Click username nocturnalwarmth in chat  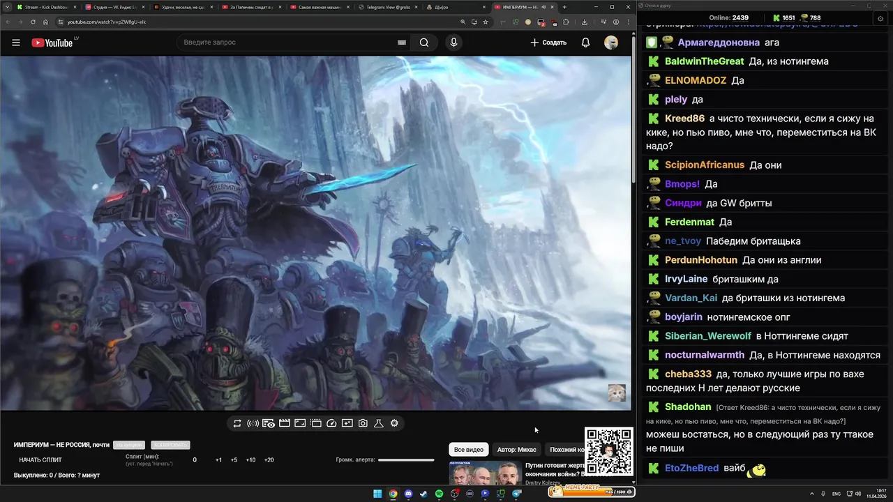pyautogui.click(x=705, y=355)
